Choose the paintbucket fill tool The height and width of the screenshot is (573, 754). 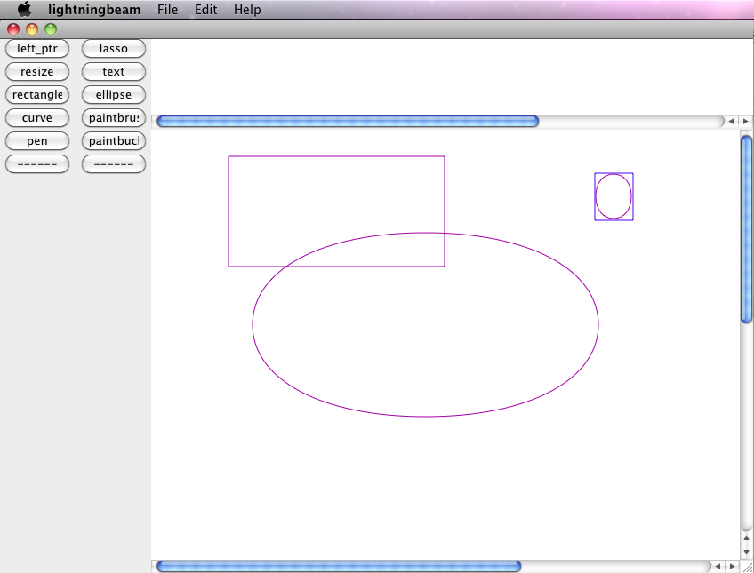point(114,141)
